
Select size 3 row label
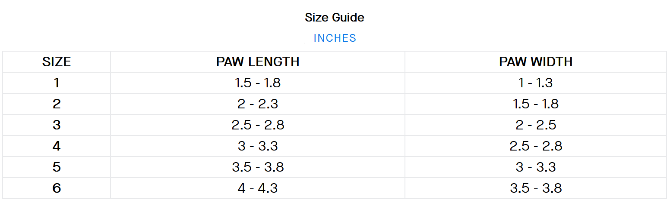tap(57, 125)
